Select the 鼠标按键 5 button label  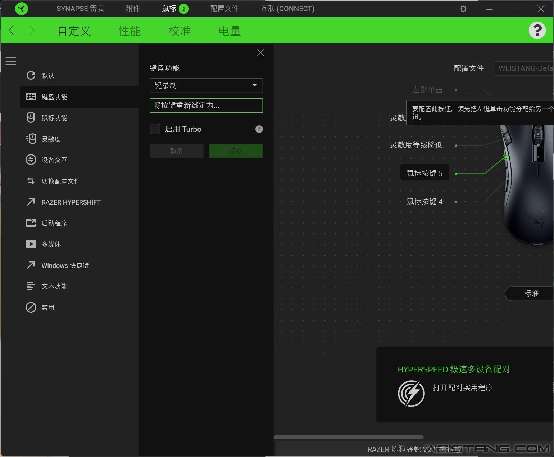pyautogui.click(x=424, y=173)
